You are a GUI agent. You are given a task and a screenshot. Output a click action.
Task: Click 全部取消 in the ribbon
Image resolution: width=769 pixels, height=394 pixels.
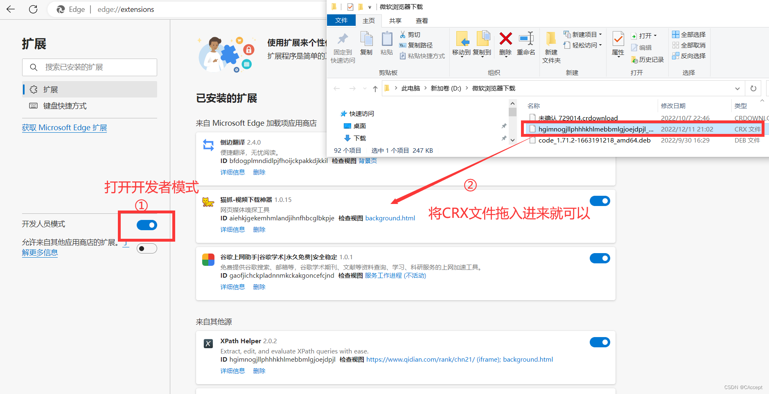click(x=689, y=45)
